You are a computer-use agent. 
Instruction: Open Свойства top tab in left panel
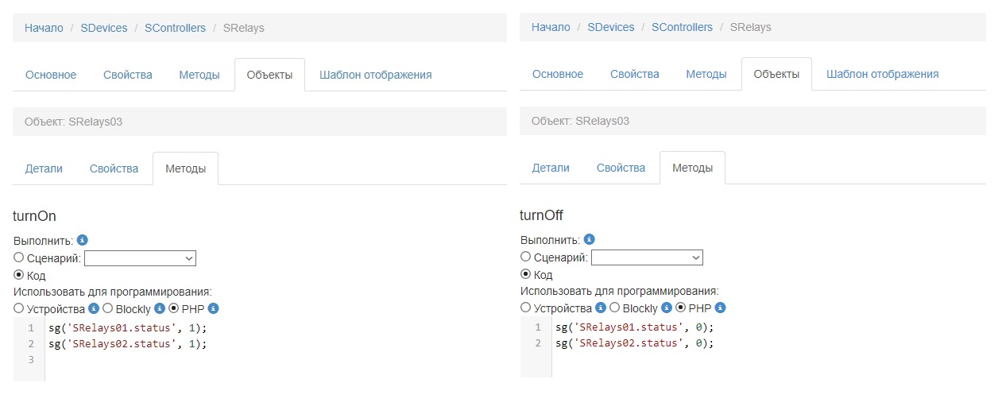127,75
